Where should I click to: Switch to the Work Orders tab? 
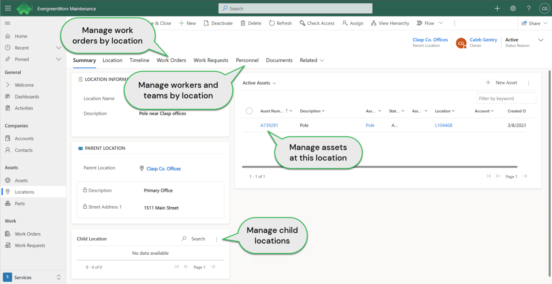171,60
